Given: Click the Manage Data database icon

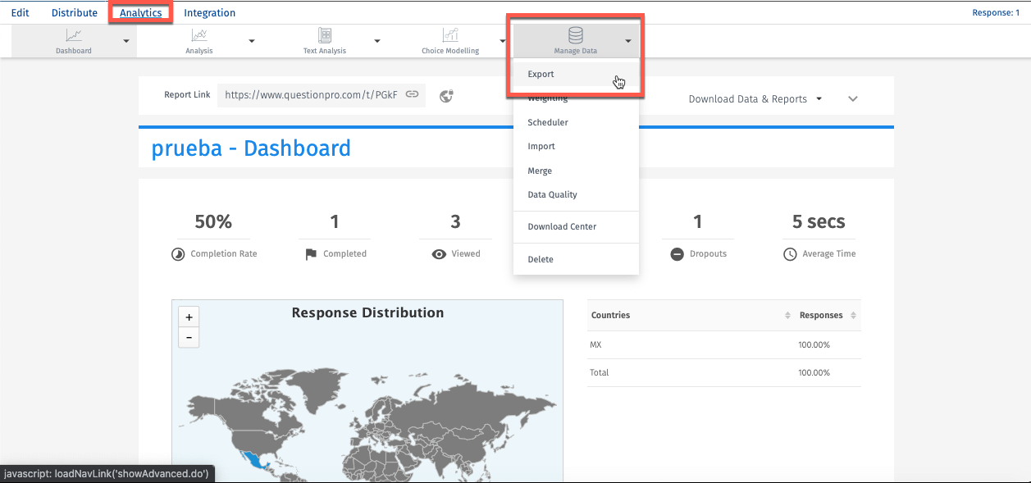Looking at the screenshot, I should pos(575,35).
